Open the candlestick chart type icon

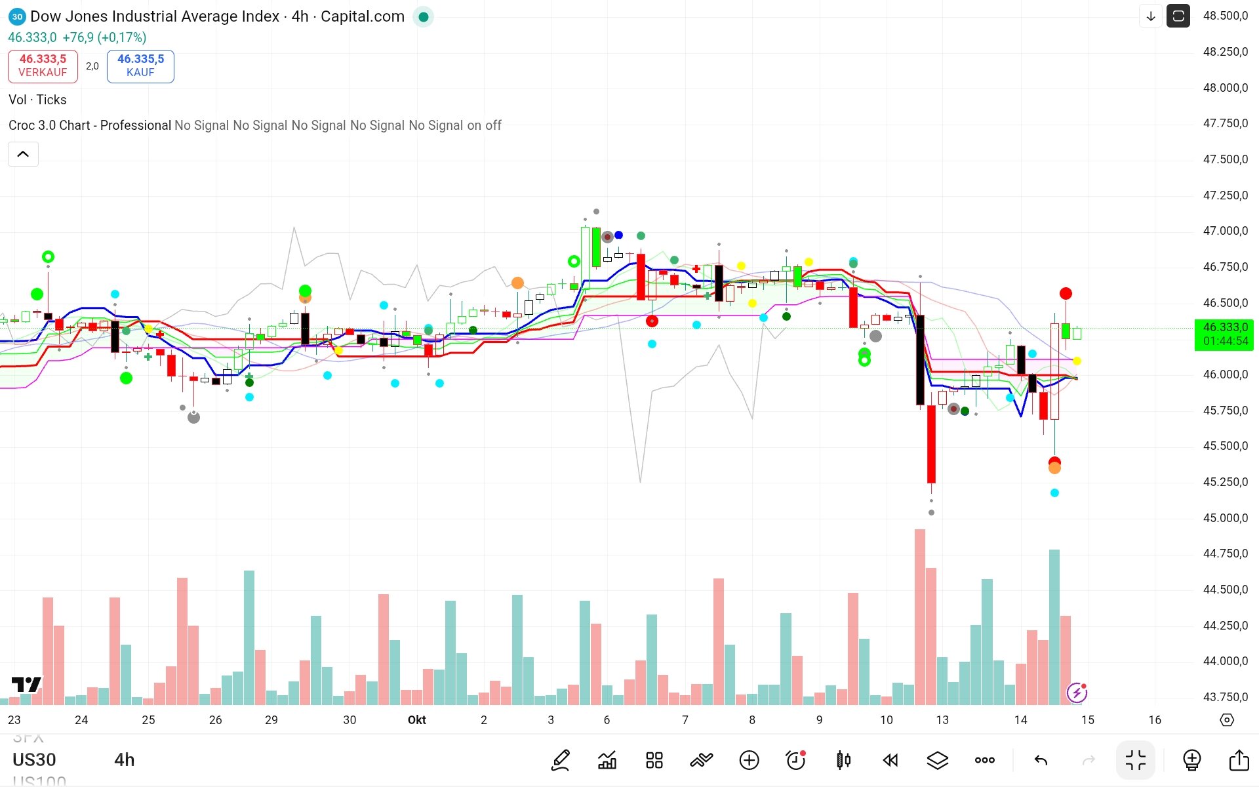[843, 760]
